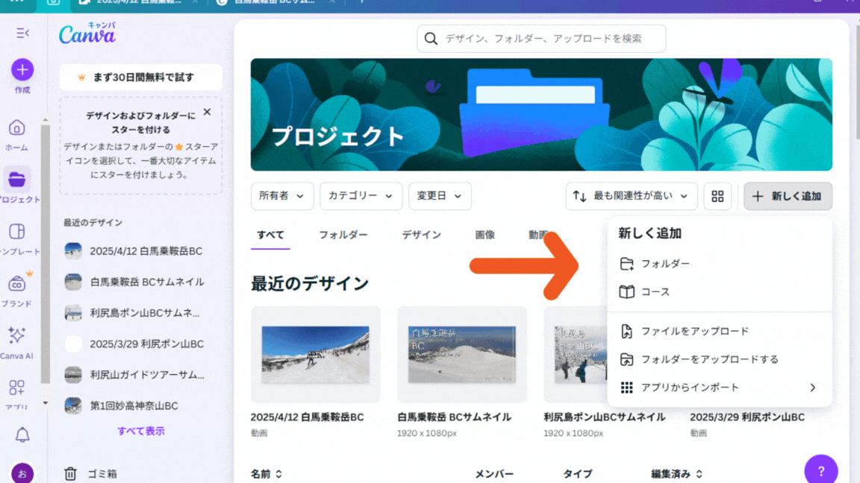Expand the 所有者 filter dropdown
The image size is (860, 483).
point(281,196)
